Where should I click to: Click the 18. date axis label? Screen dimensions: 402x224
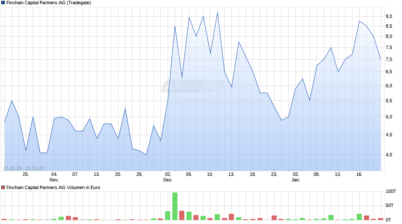click(x=253, y=174)
